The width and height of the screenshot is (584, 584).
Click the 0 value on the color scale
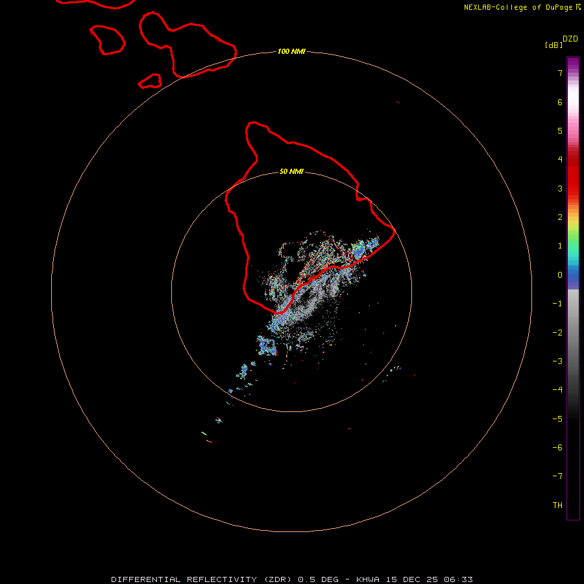tap(560, 275)
